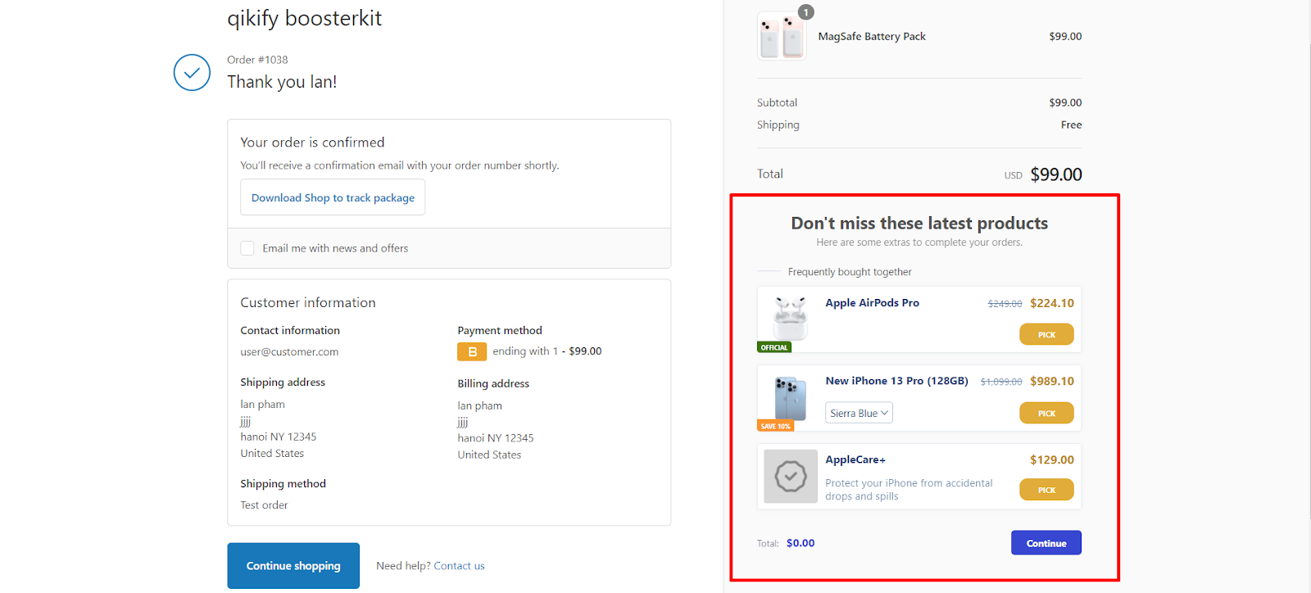Viewport: 1311px width, 593px height.
Task: Click the Continue shopping button
Action: click(293, 566)
